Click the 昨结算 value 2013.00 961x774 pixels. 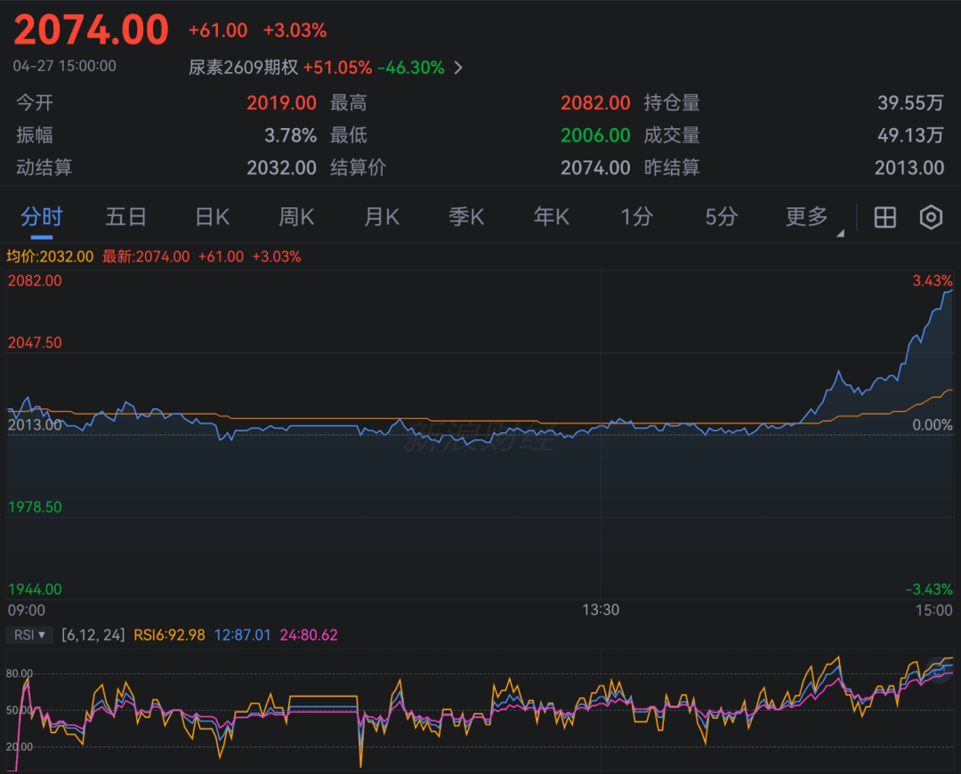click(x=909, y=168)
